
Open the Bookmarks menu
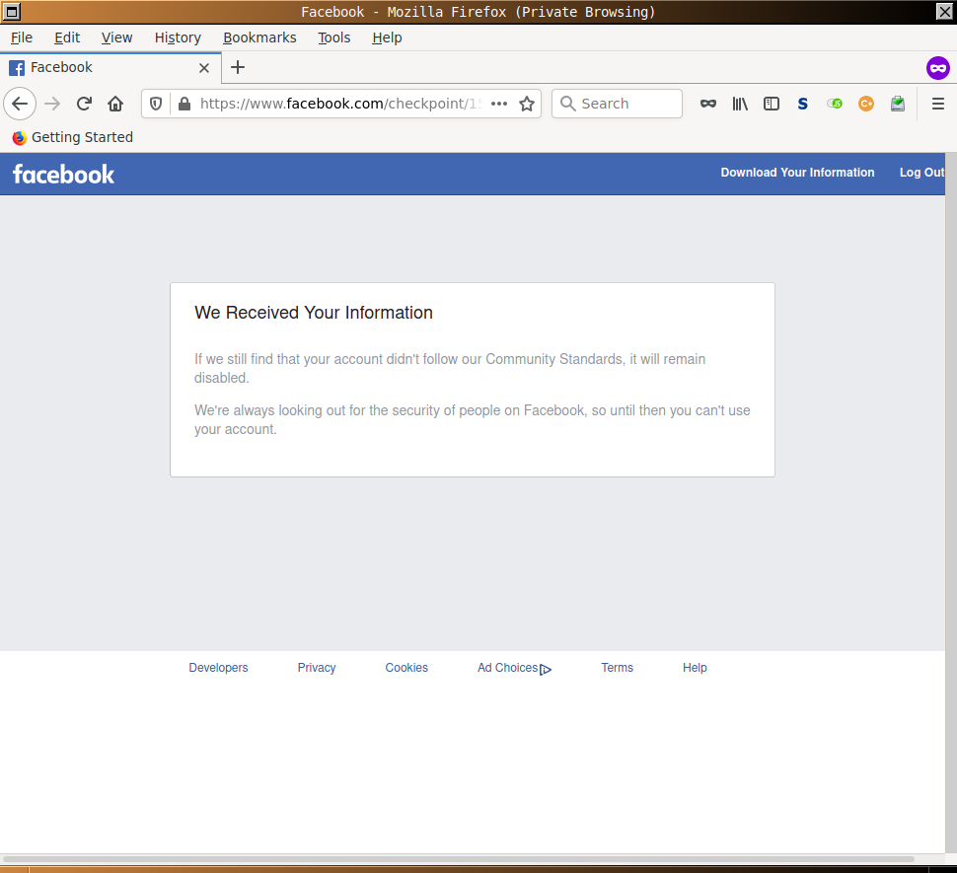259,37
